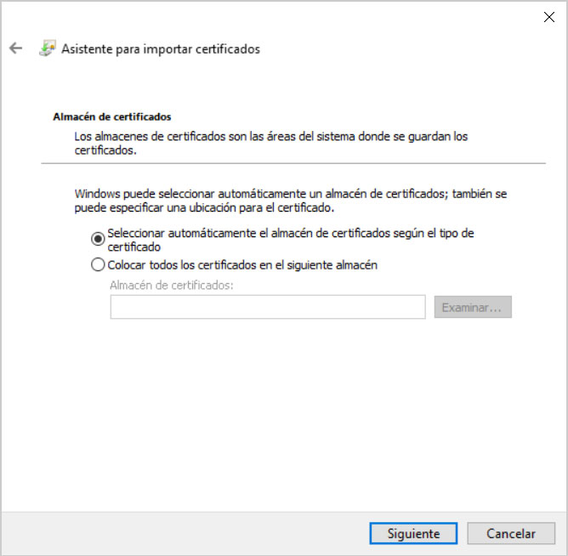Click the Almacén de certificados text field

pyautogui.click(x=268, y=307)
